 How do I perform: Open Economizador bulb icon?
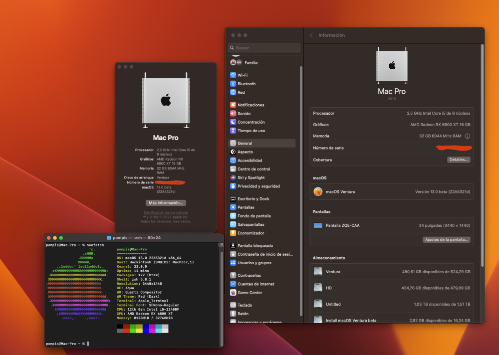coord(233,233)
